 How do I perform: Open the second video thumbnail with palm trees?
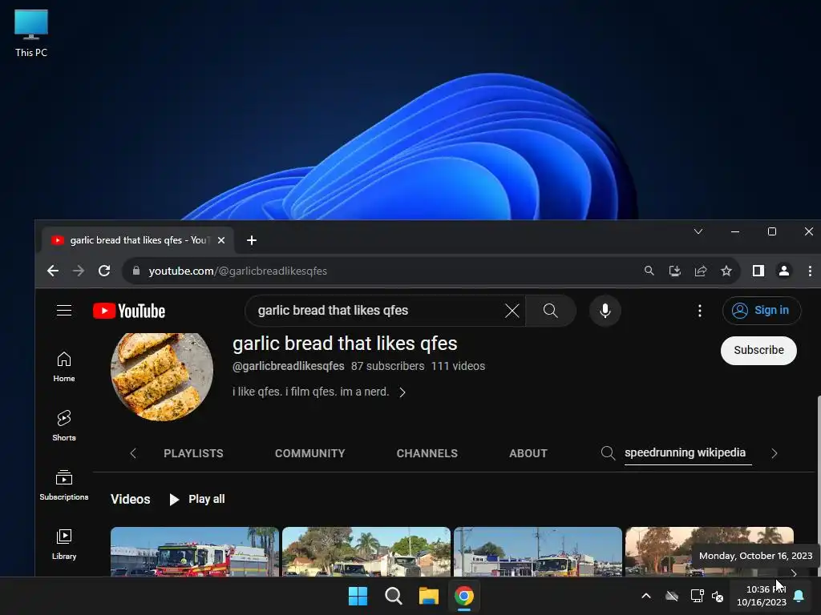366,552
